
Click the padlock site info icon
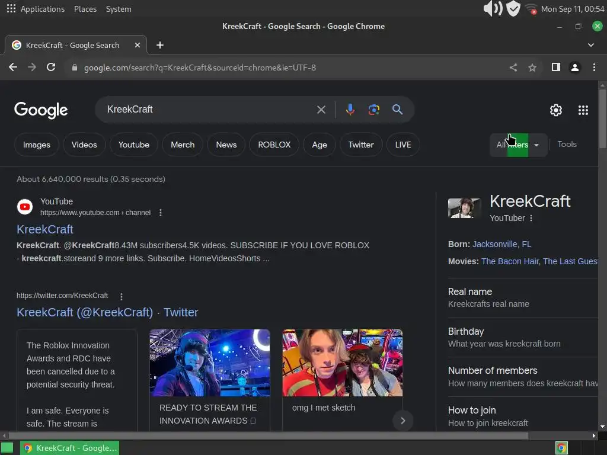click(x=75, y=68)
